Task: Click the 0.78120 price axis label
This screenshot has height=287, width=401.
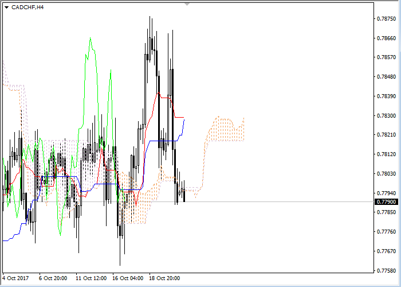Action: pos(387,154)
